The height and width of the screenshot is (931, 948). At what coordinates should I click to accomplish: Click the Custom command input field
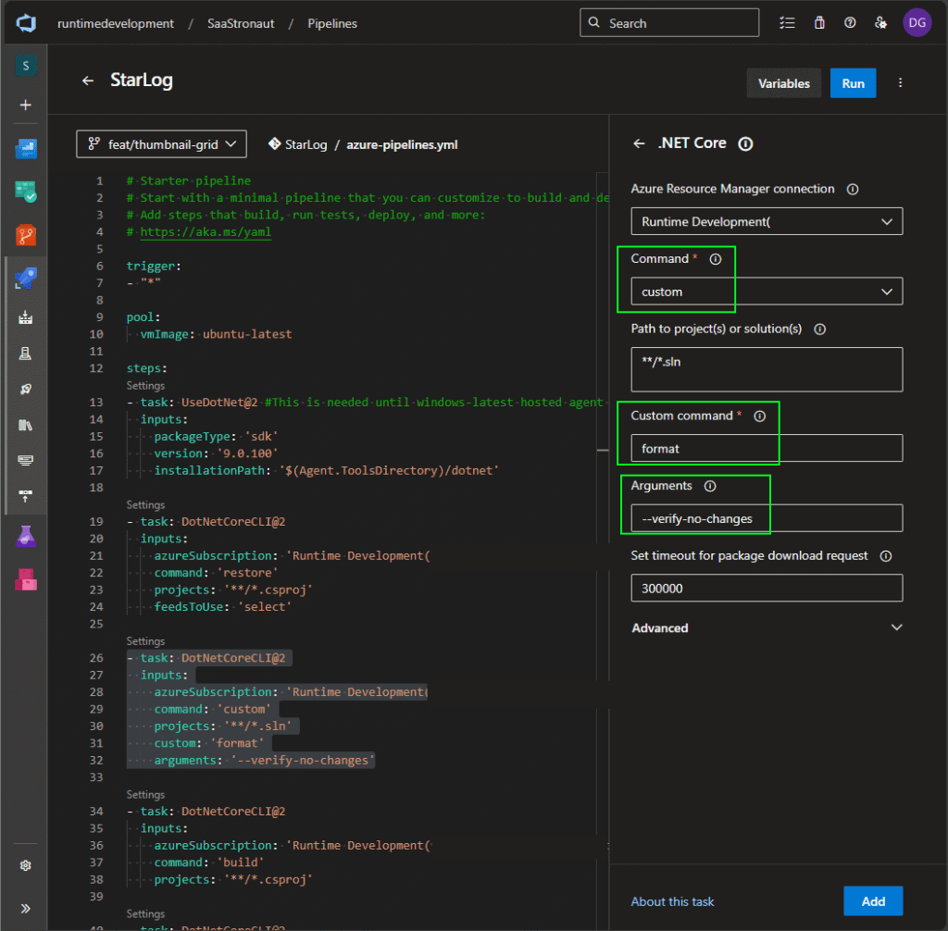(767, 449)
